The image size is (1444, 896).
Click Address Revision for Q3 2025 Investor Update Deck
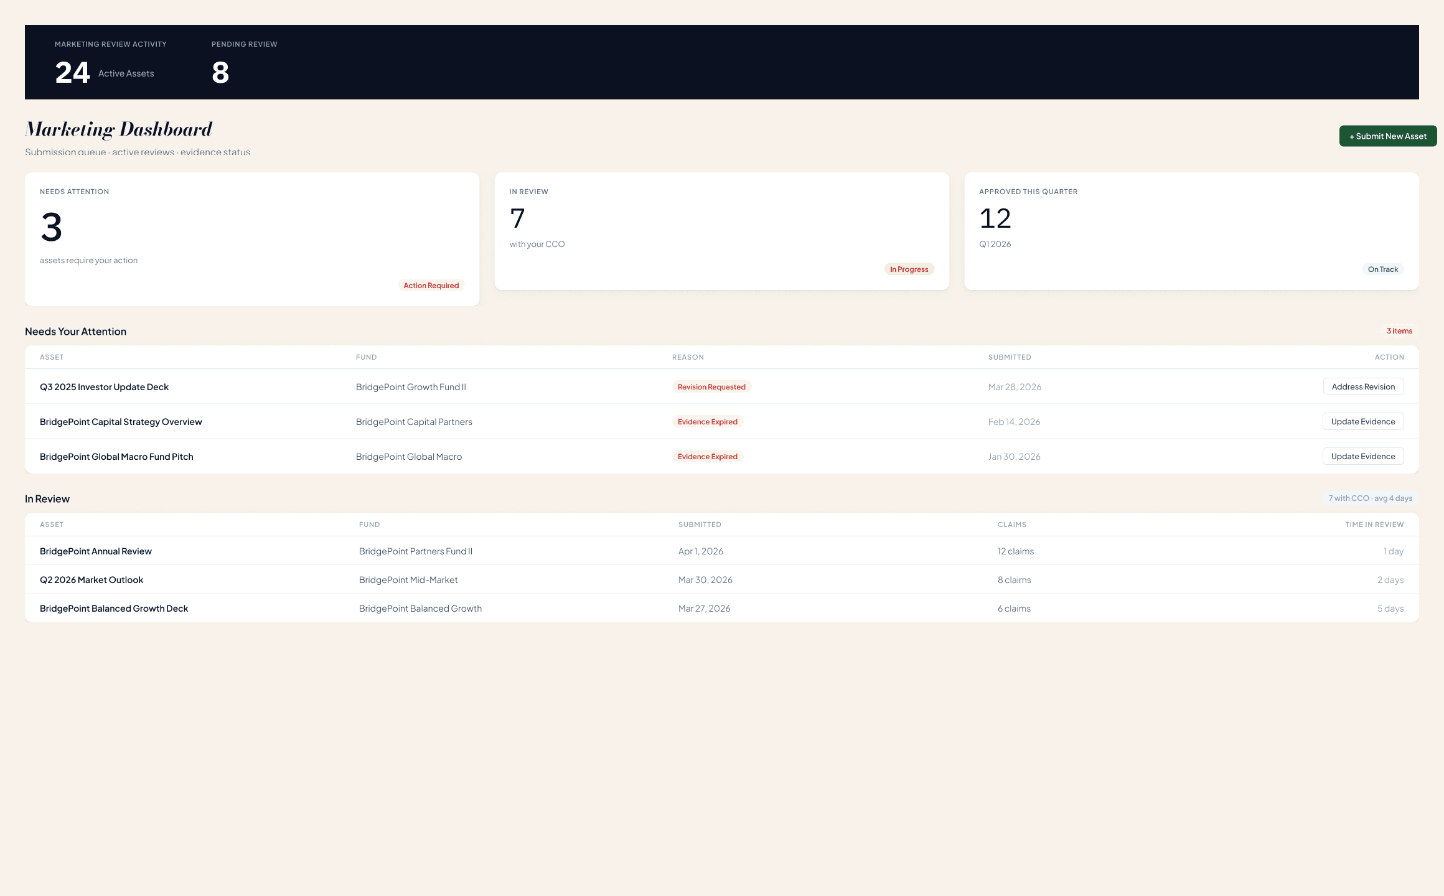tap(1362, 386)
